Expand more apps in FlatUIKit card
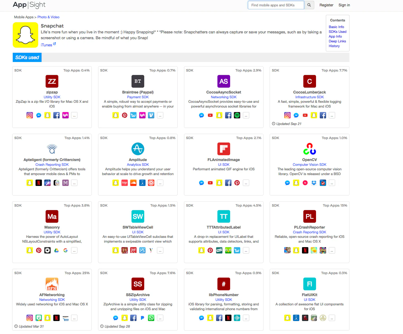403x334 pixels. [x=332, y=318]
